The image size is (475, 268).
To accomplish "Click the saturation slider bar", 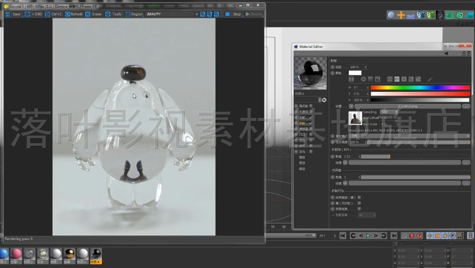I will (x=420, y=94).
